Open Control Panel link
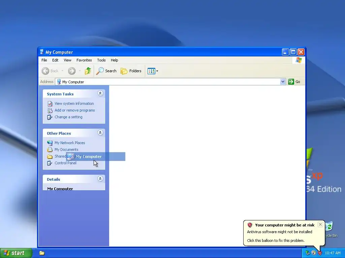The image size is (345, 258). click(x=65, y=163)
